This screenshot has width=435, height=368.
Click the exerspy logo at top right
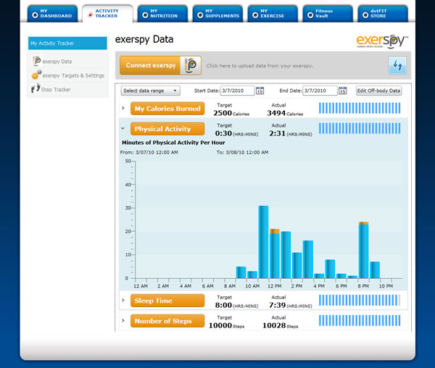click(383, 40)
